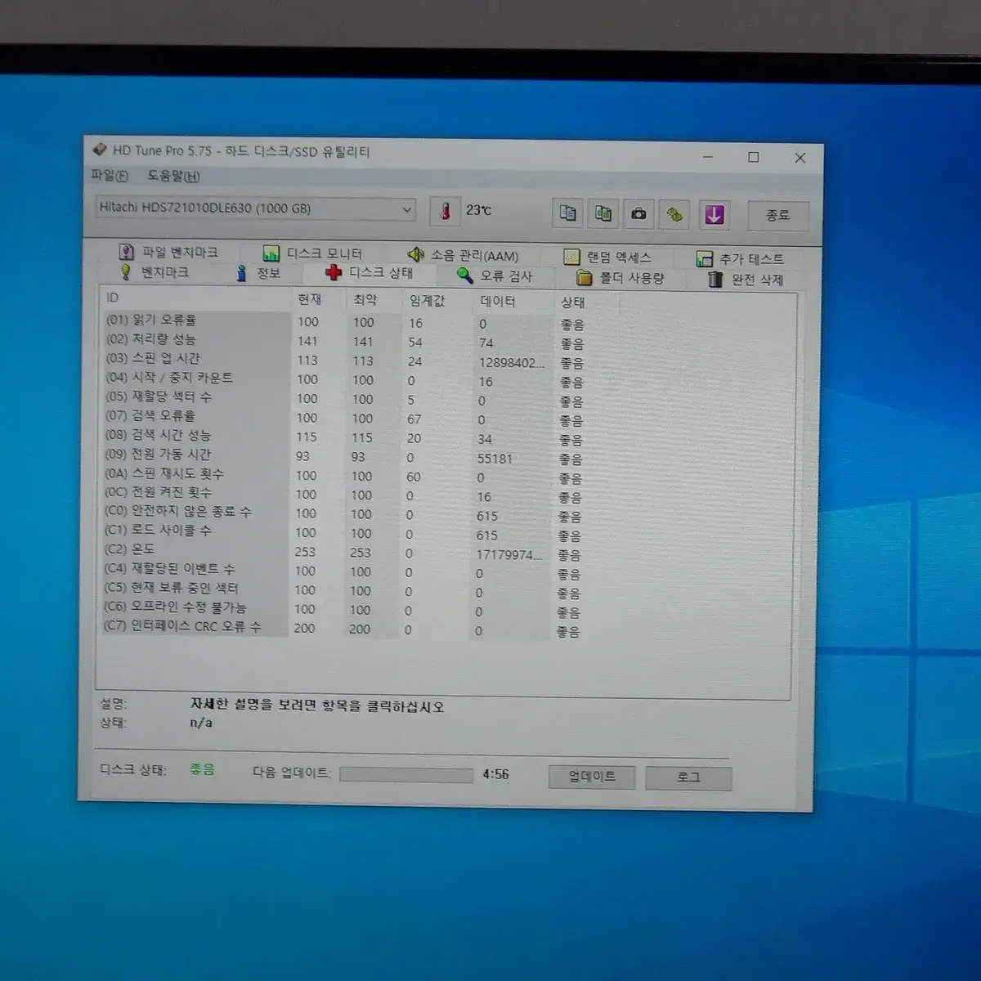
Task: Click the 17179974 temperature data value
Action: pos(509,555)
